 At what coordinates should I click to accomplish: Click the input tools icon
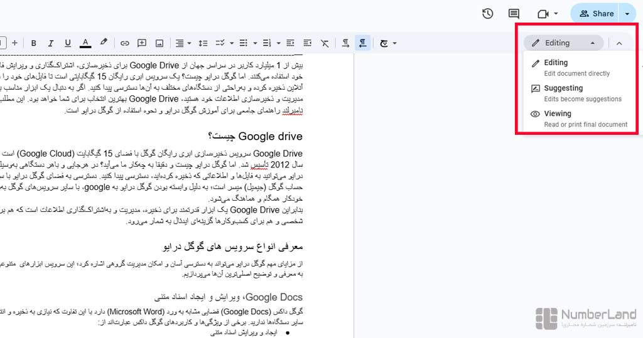tap(384, 43)
